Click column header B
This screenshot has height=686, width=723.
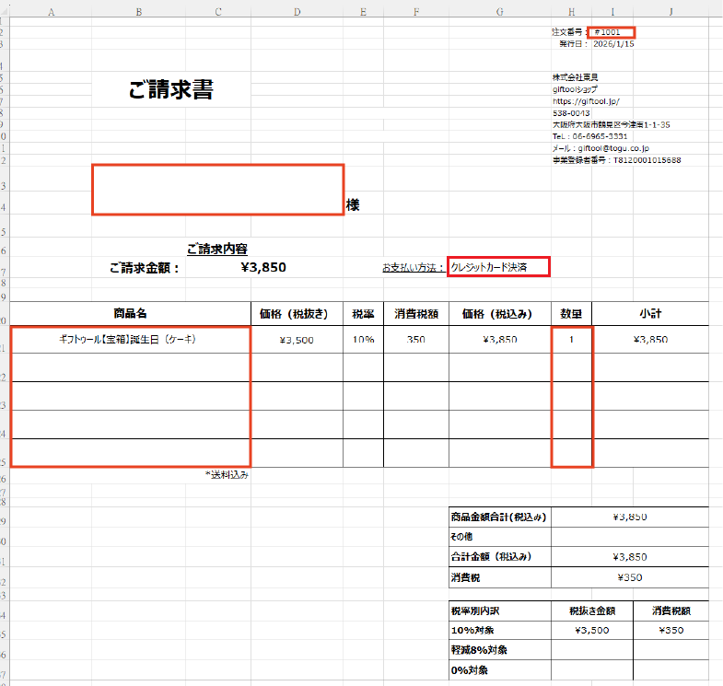coord(138,12)
